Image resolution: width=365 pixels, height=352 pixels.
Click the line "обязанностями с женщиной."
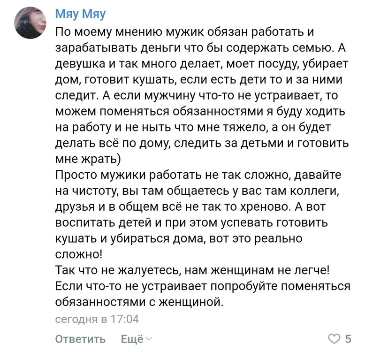point(140,302)
